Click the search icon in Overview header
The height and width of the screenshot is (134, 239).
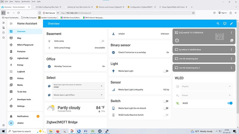click(x=218, y=23)
